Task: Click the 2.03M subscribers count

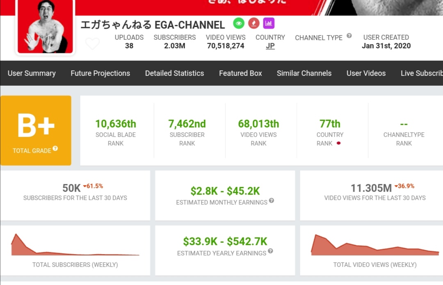Action: click(x=175, y=46)
